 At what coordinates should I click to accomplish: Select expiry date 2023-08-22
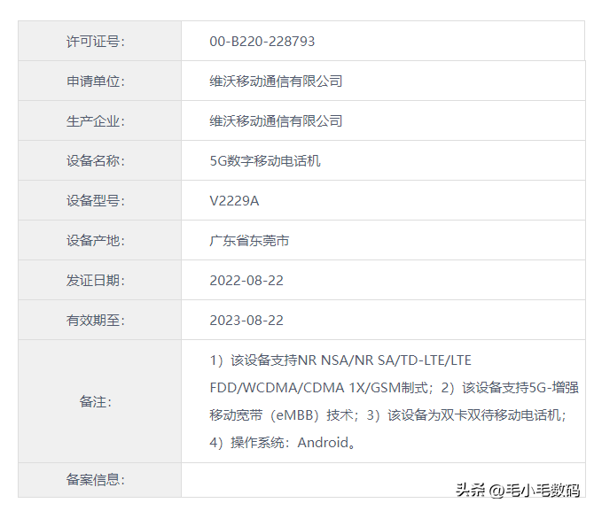coord(246,321)
